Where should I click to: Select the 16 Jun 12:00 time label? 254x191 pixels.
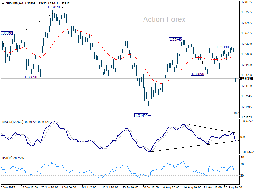29,187
